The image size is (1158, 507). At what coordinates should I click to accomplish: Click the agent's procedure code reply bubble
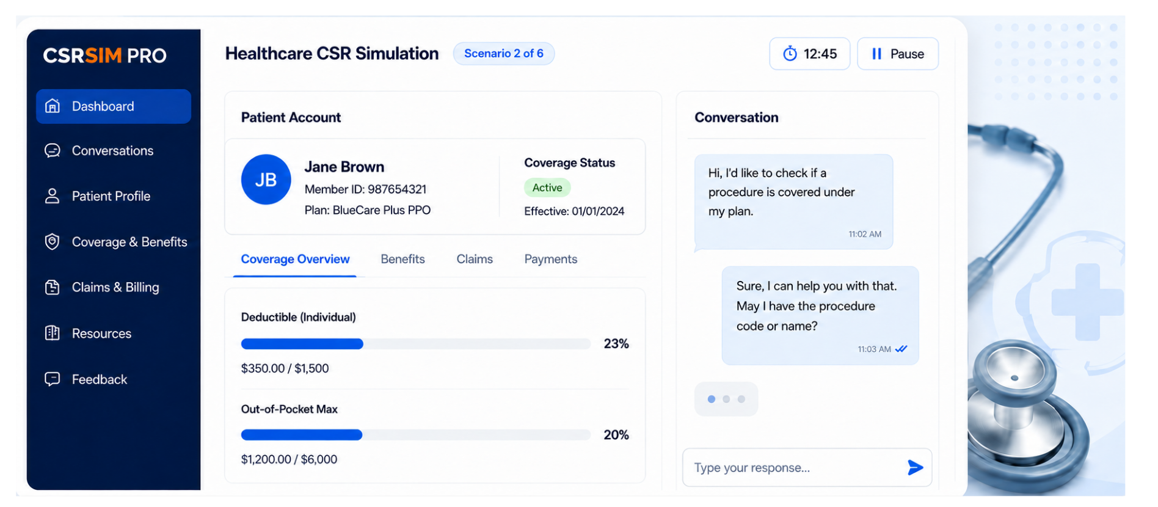[820, 315]
